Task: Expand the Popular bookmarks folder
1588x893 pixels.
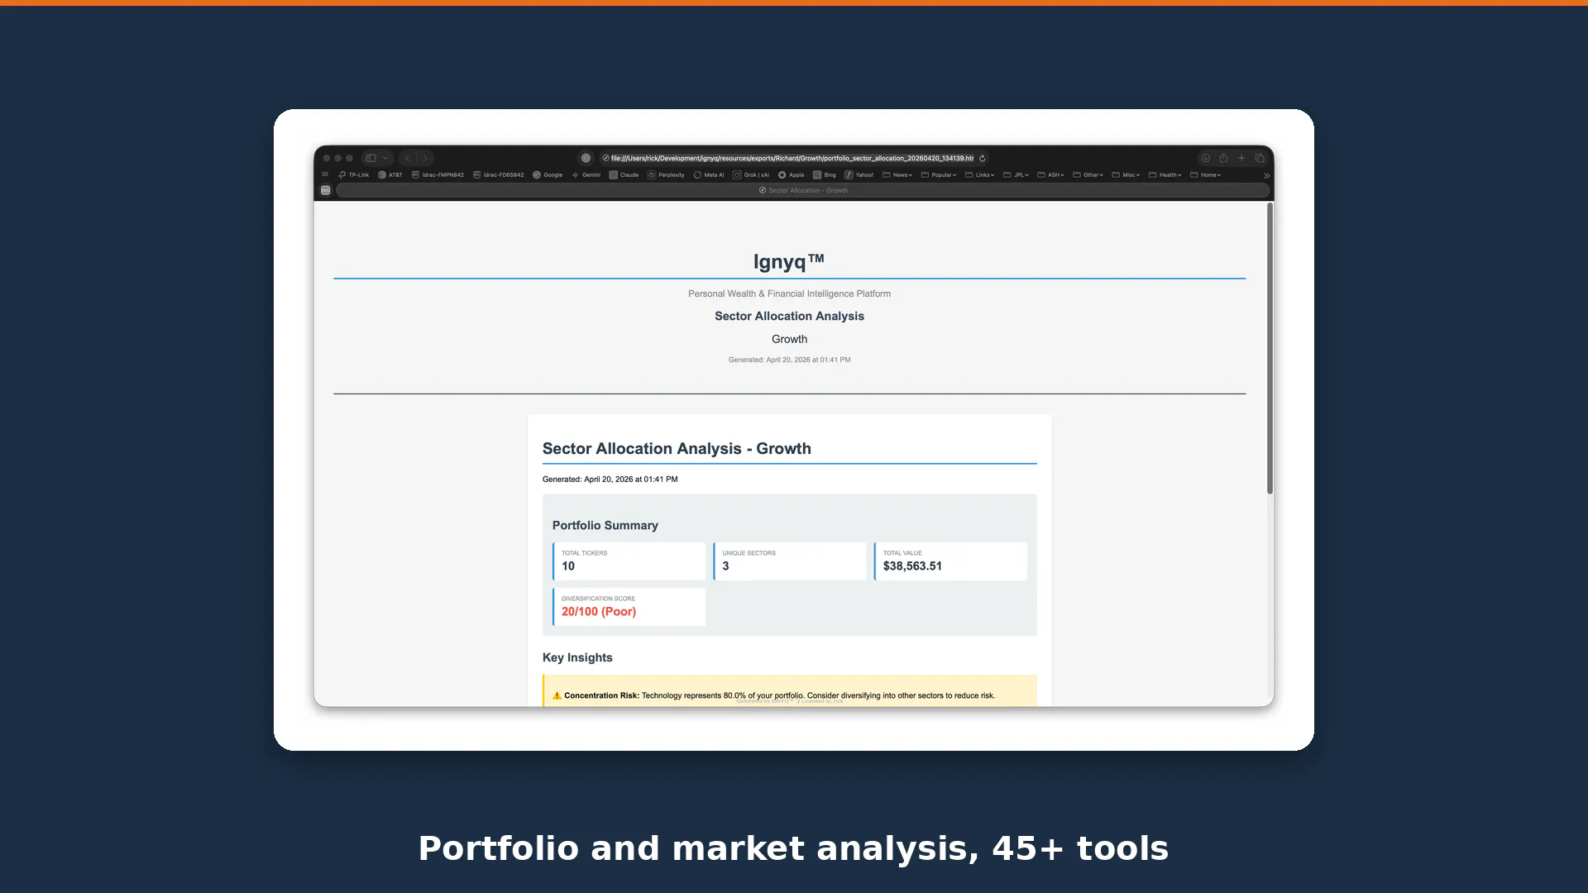Action: [939, 175]
